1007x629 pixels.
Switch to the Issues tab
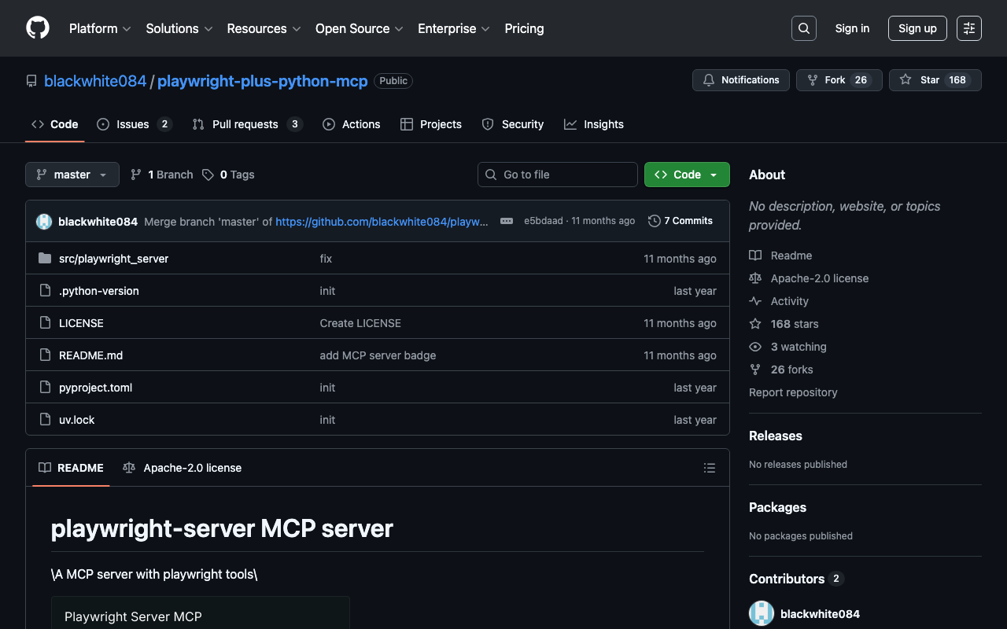tap(133, 124)
